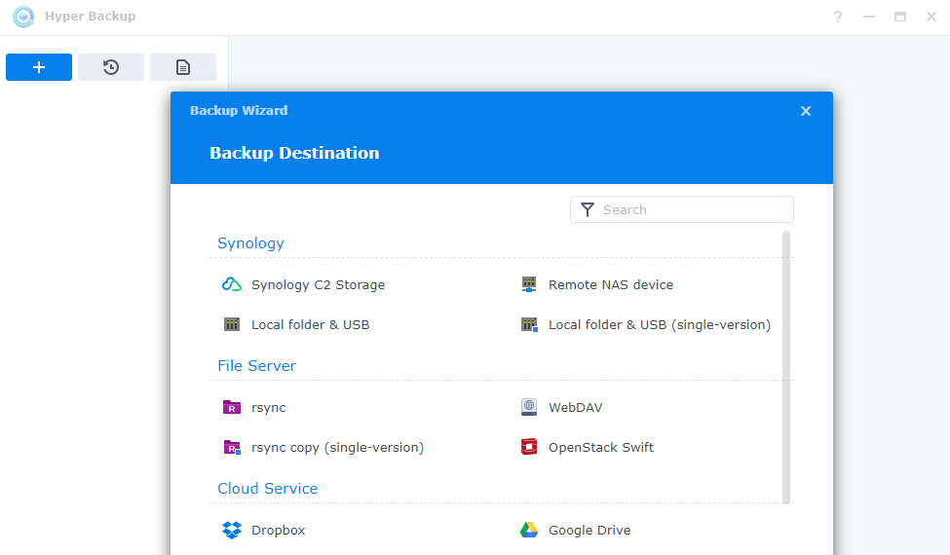Select Synology C2 Storage cloud icon
This screenshot has width=950, height=555.
pos(232,284)
